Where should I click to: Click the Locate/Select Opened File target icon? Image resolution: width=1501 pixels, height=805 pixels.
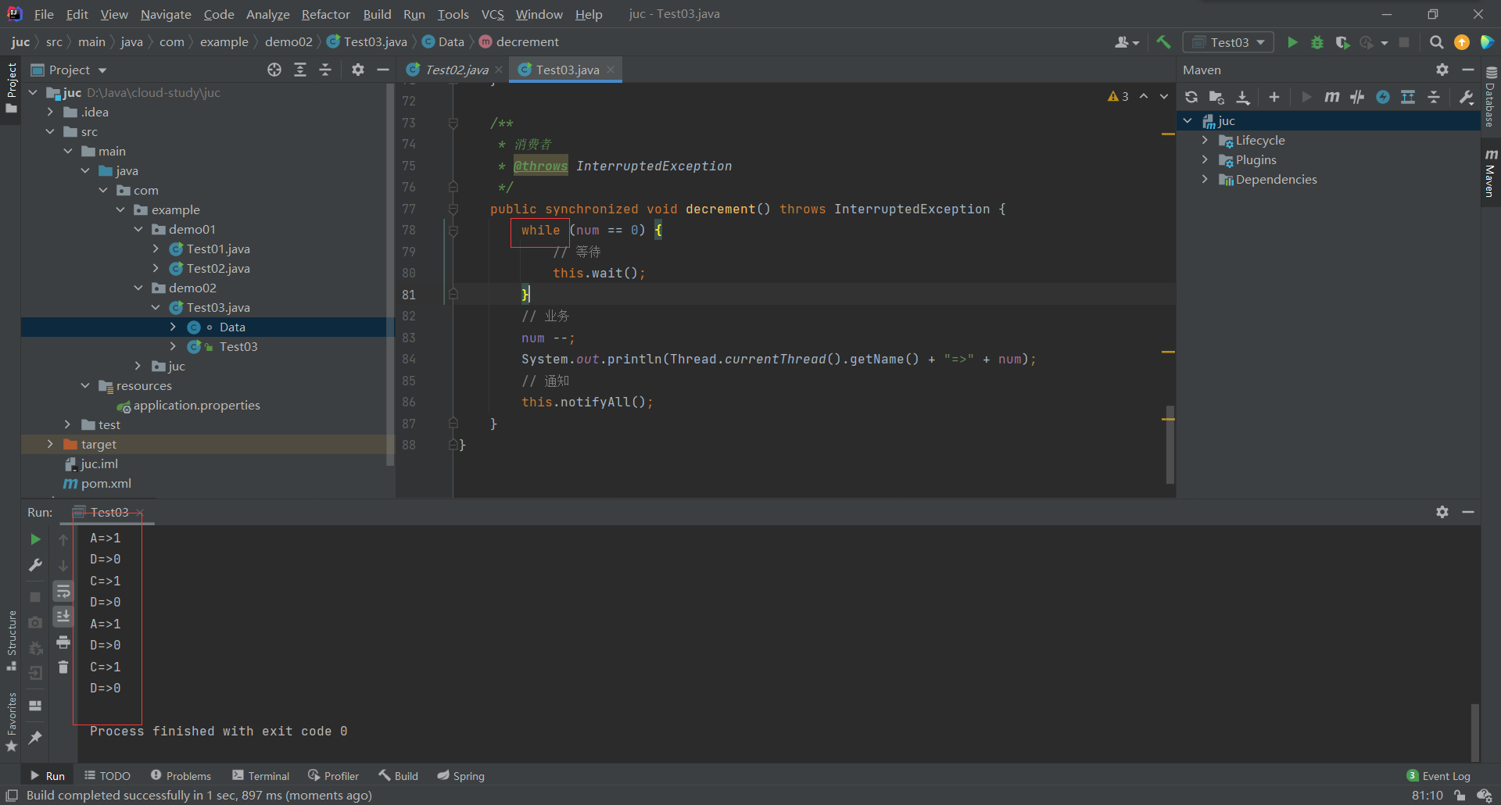click(274, 70)
